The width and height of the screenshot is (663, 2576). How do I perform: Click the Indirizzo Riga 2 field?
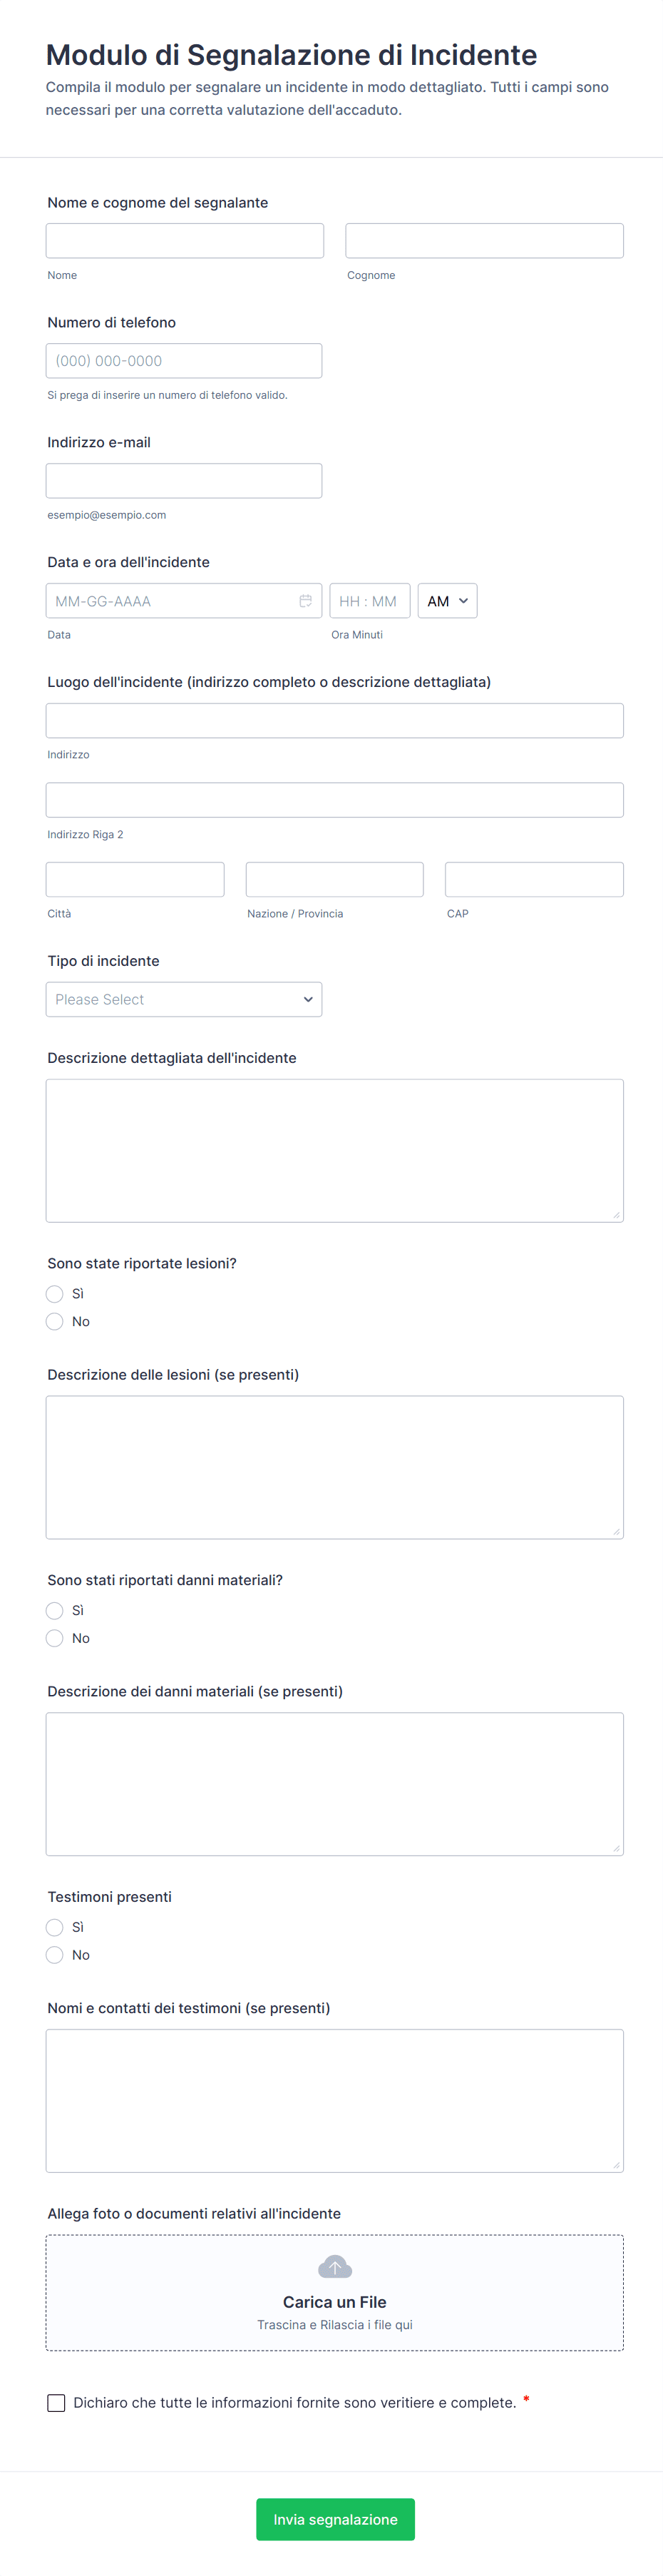334,800
